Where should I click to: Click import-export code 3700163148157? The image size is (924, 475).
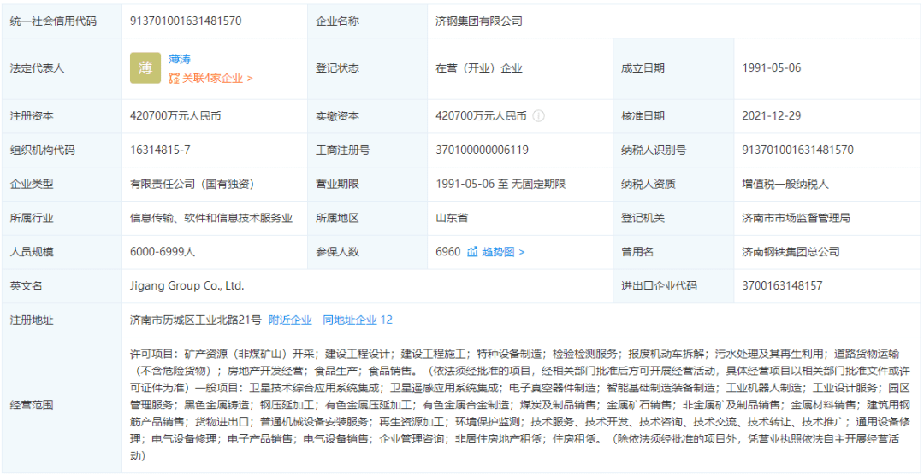tap(782, 286)
